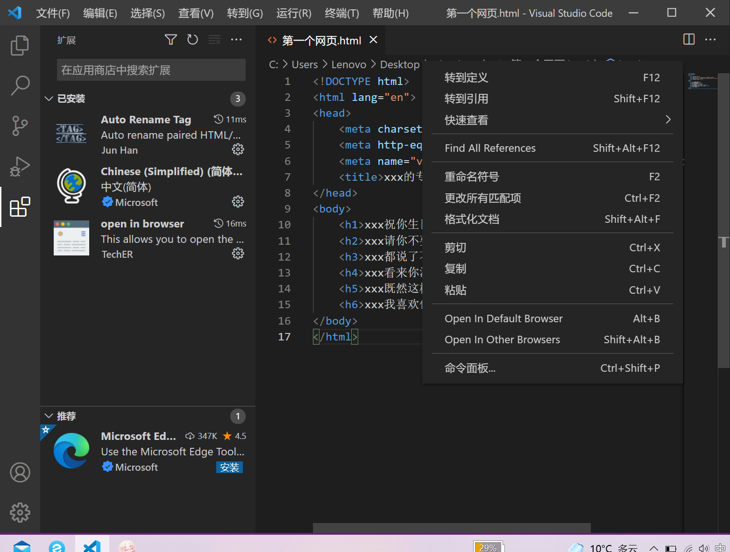
Task: Open Auto Rename Tag extension entry
Action: (148, 134)
